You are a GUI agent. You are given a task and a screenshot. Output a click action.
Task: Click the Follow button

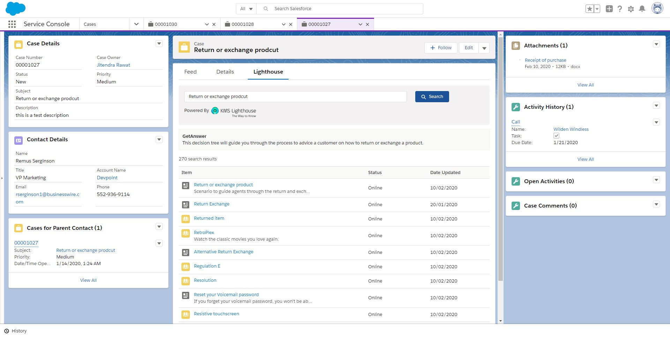pos(441,47)
